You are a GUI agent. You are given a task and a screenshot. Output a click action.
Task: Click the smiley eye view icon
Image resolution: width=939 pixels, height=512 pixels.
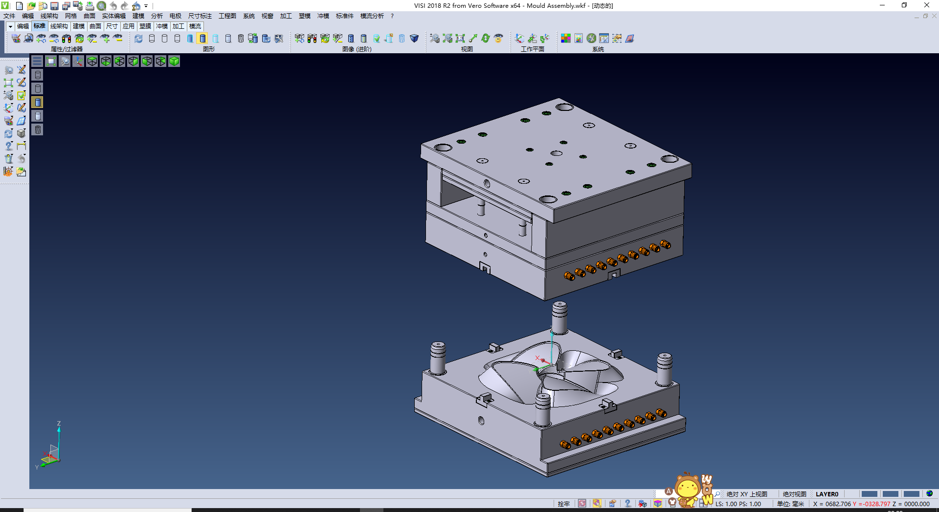[x=498, y=38]
